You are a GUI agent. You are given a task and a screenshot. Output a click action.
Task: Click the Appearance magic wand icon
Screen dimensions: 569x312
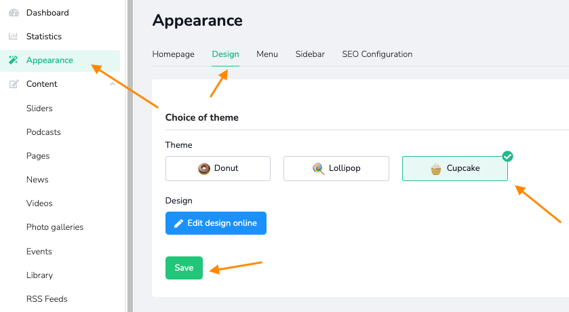(14, 60)
